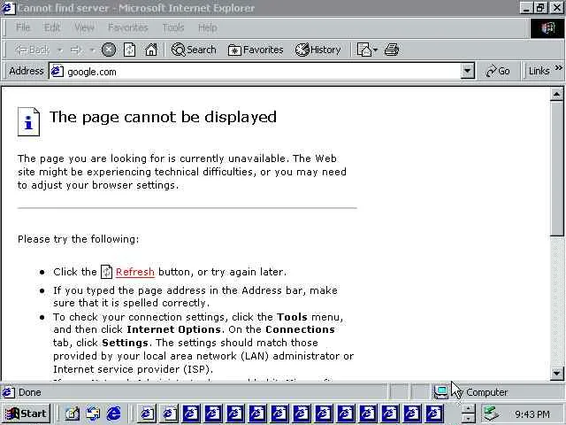Launch Internet Explorer quick launch icon
Image resolution: width=566 pixels, height=425 pixels.
(114, 413)
